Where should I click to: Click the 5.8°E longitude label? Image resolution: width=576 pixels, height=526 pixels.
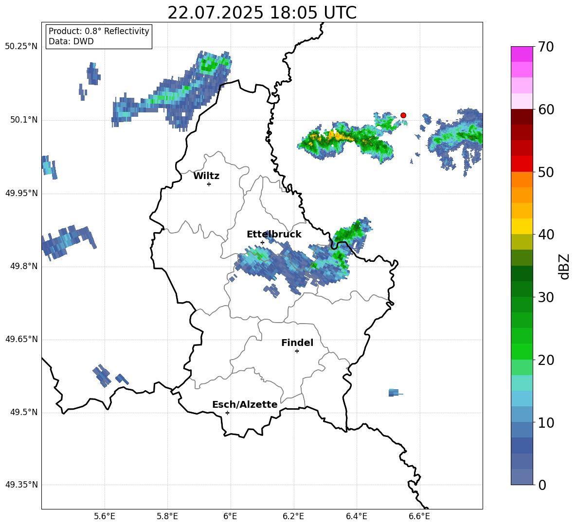(167, 516)
